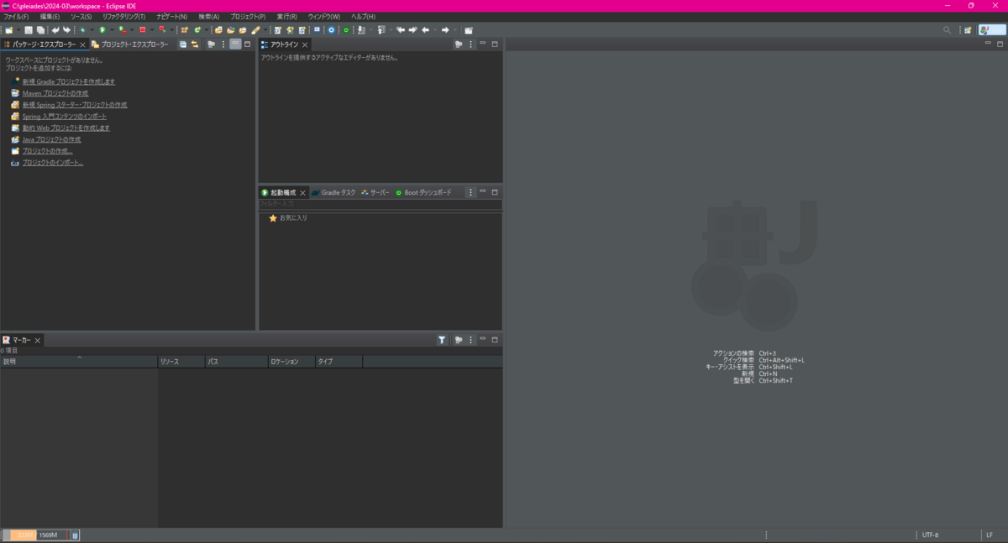Click the リソース column header in Markers
The image size is (1008, 543).
[181, 362]
